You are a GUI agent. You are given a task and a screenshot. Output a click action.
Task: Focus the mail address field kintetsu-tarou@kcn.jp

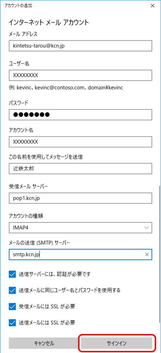(80, 46)
